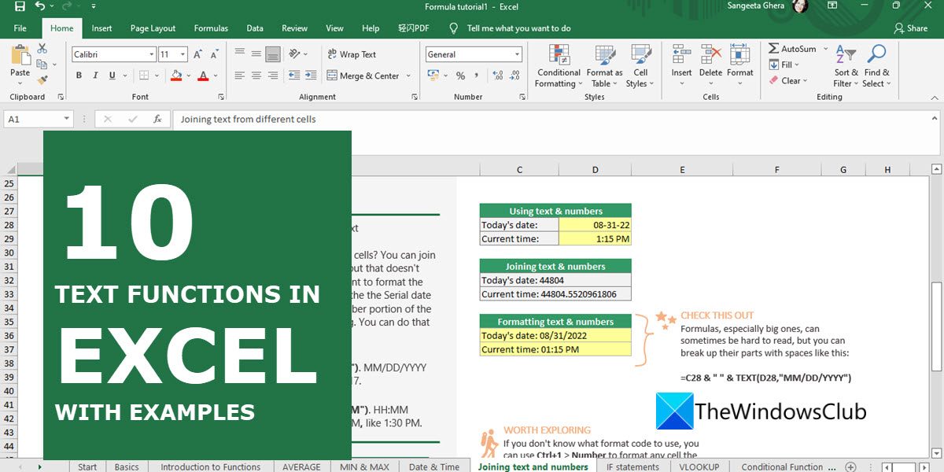Toggle bold formatting
Screen dimensions: 944x472
point(78,75)
